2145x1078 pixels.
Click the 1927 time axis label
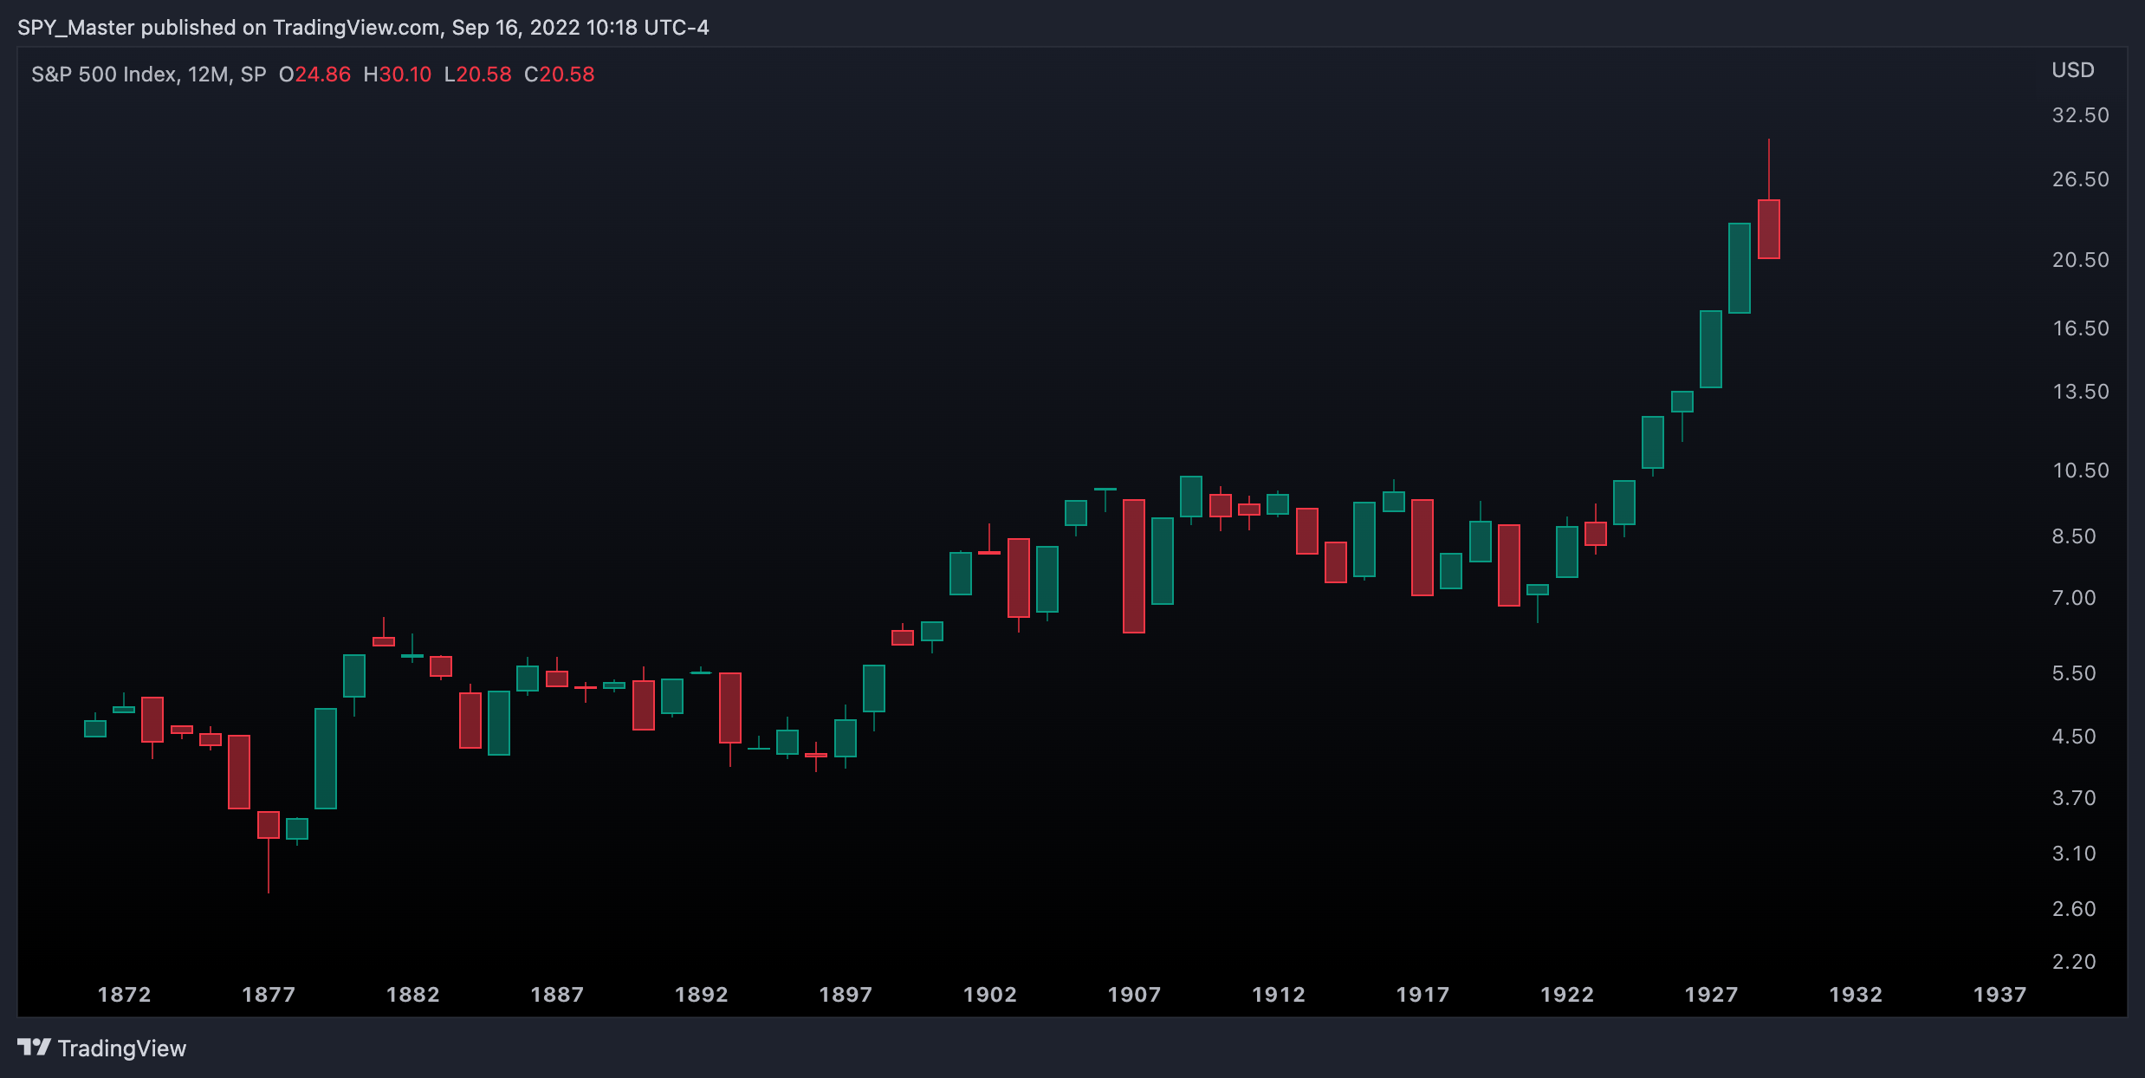tap(1711, 995)
